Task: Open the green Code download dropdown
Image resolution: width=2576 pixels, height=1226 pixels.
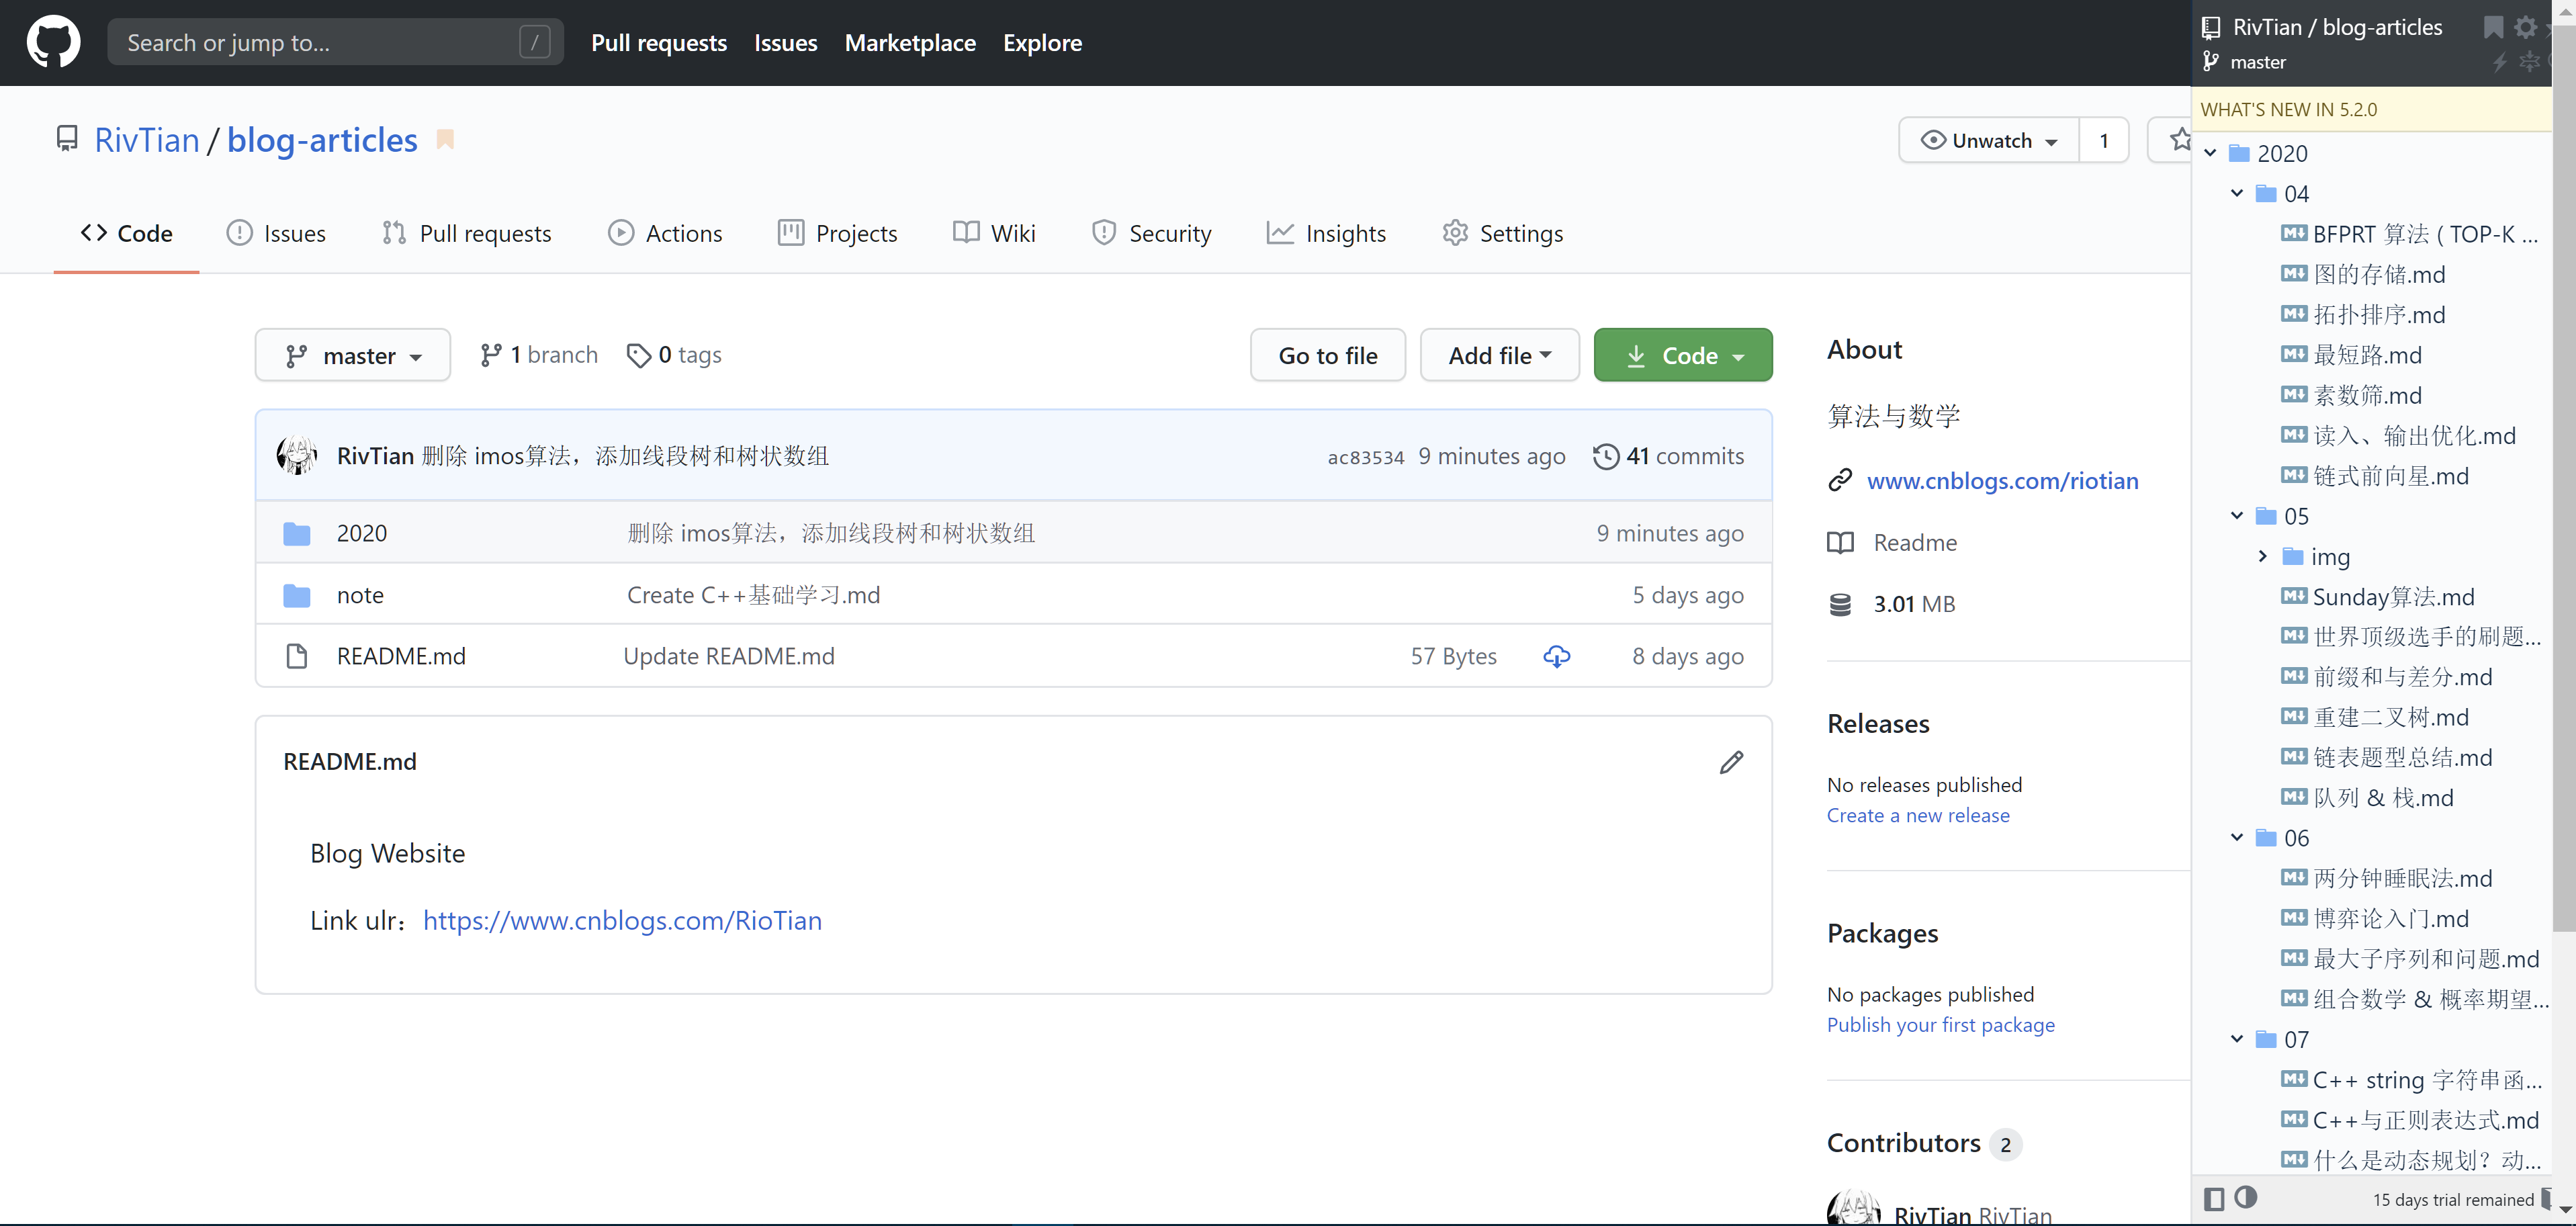Action: (x=1683, y=355)
